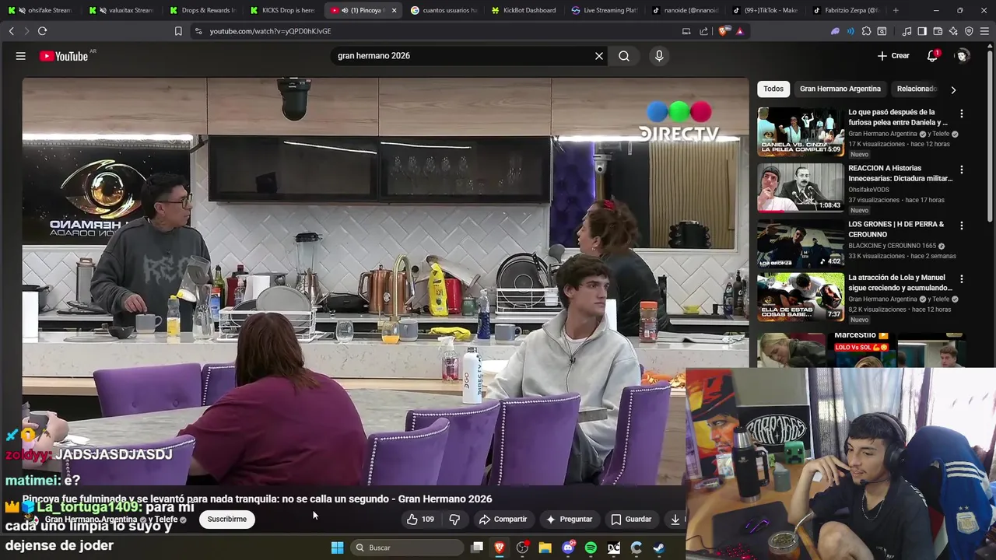Image resolution: width=996 pixels, height=560 pixels.
Task: Run search with the magnifier button
Action: [x=624, y=56]
